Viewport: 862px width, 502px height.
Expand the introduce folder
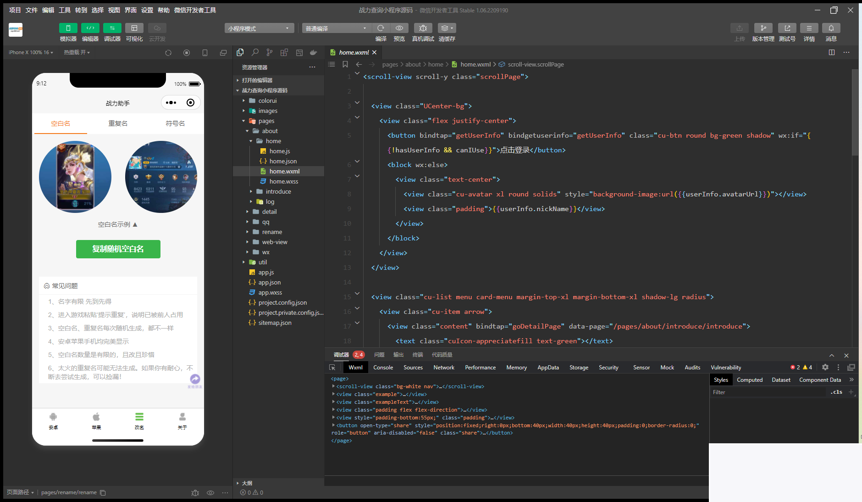[278, 192]
